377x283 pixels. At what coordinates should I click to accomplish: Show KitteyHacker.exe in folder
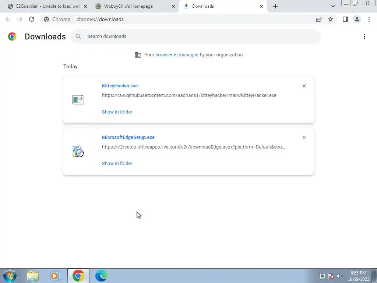click(x=117, y=112)
